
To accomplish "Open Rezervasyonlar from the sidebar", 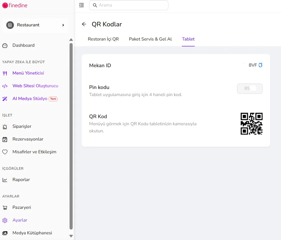I will click(x=28, y=139).
